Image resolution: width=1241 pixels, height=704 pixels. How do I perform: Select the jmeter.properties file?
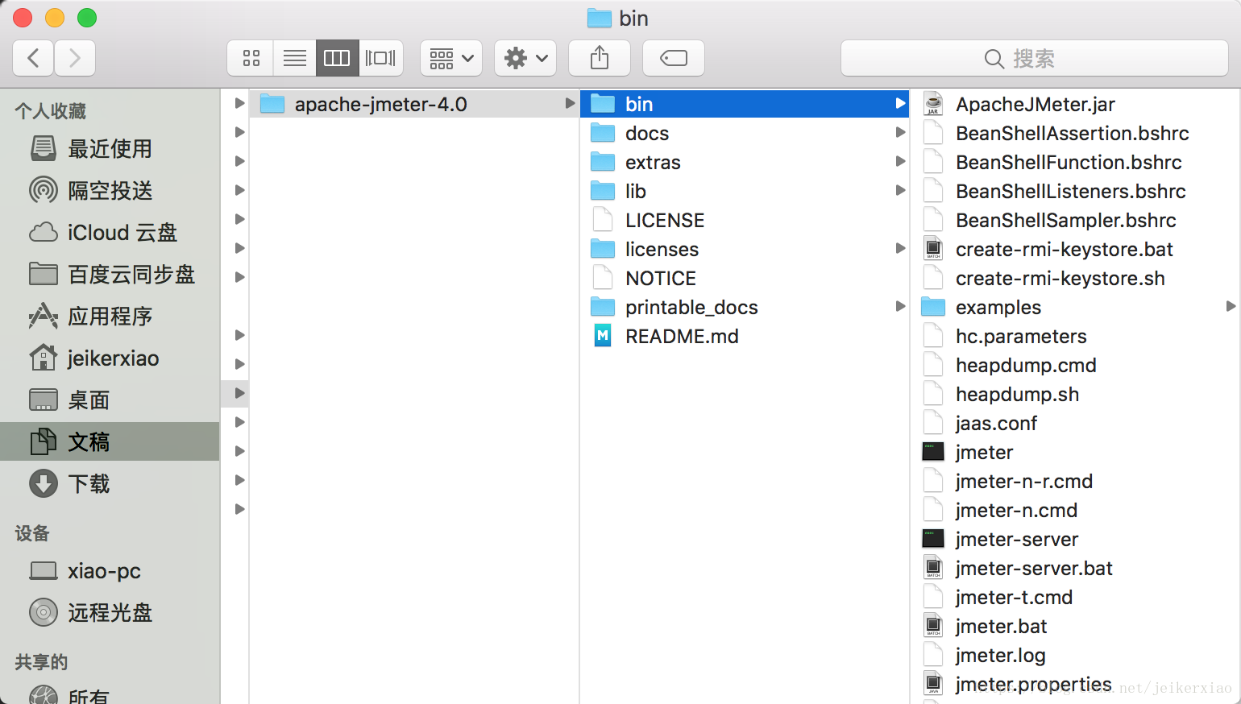[1076, 684]
